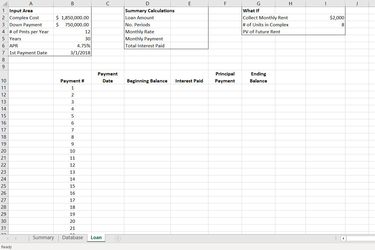
Task: Select column header B
Action: 72,3
